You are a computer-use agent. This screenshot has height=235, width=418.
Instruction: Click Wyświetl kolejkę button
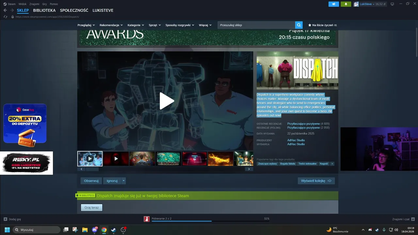tap(316, 181)
